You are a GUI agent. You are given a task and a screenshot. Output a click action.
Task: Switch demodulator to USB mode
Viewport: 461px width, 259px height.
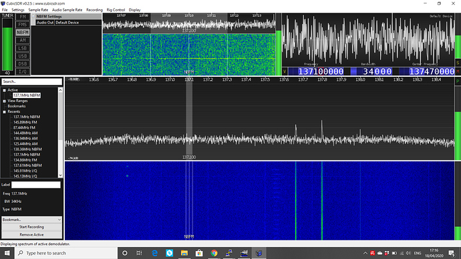(x=23, y=56)
